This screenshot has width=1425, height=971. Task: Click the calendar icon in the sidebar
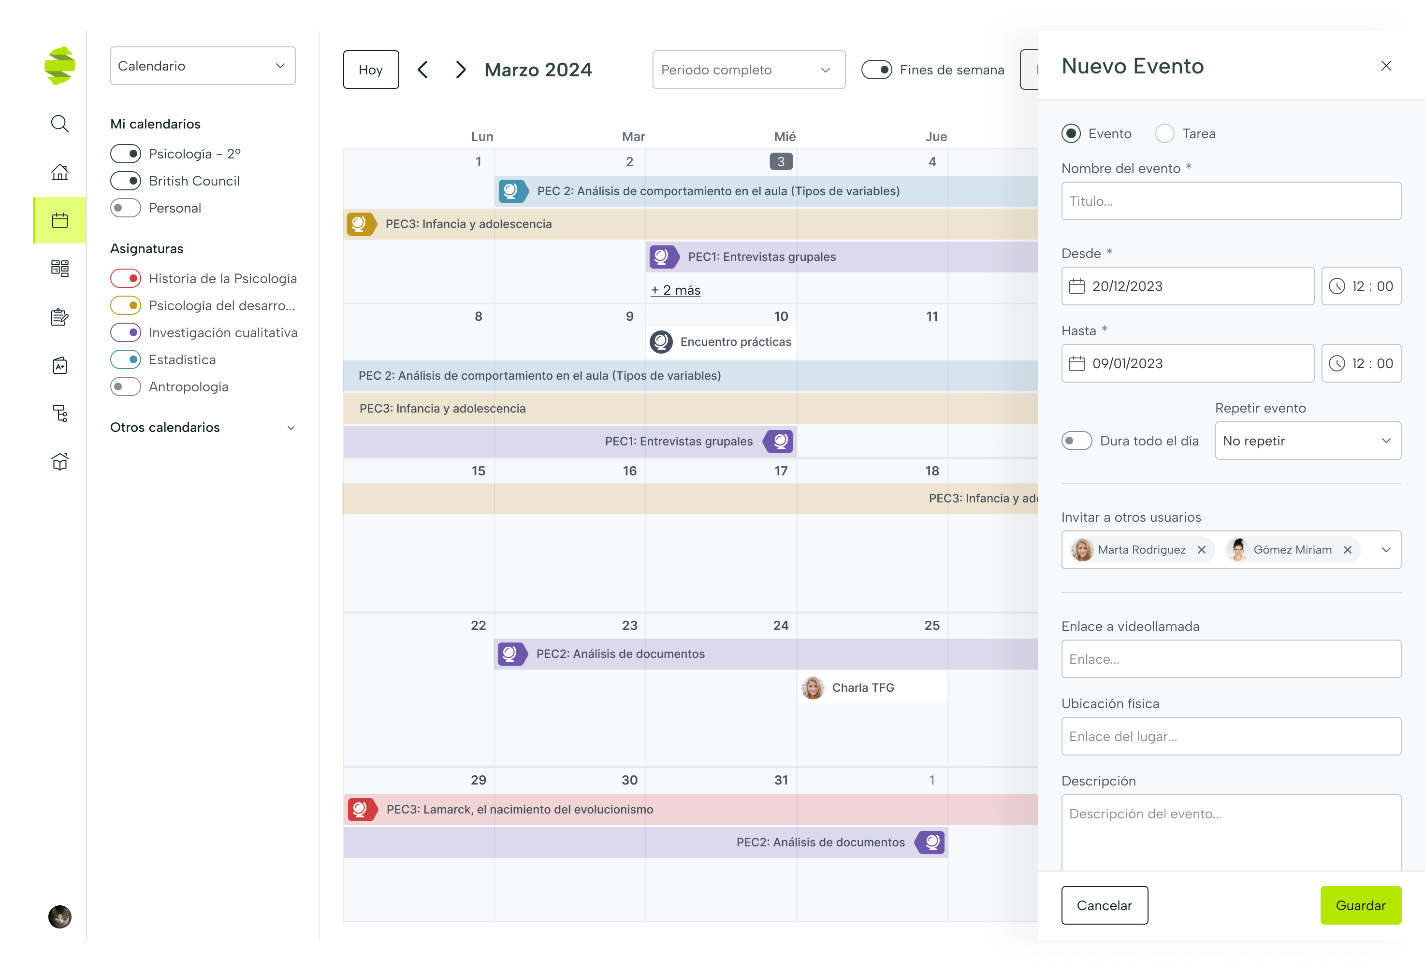click(59, 221)
